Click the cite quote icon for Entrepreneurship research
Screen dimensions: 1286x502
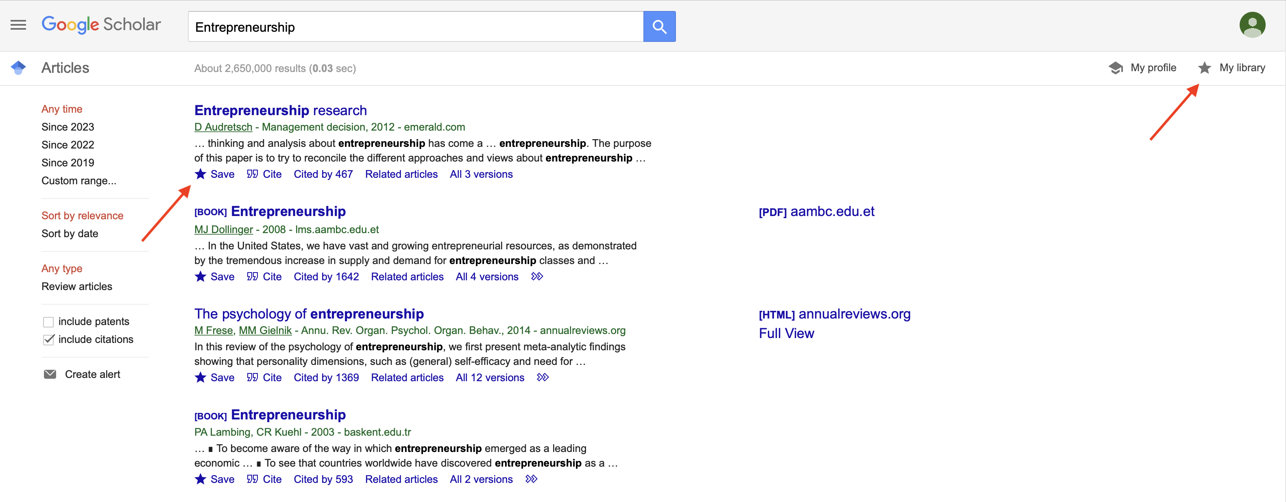pyautogui.click(x=252, y=174)
